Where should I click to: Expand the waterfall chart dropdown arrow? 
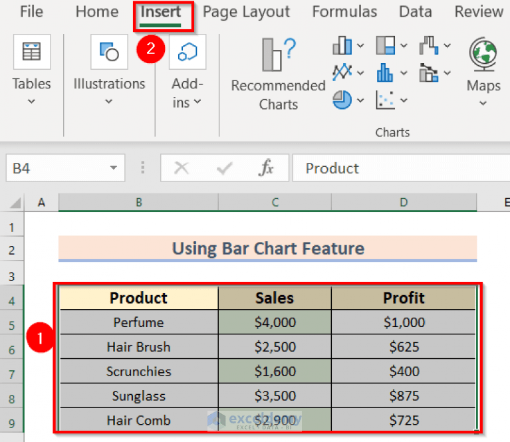[x=447, y=46]
